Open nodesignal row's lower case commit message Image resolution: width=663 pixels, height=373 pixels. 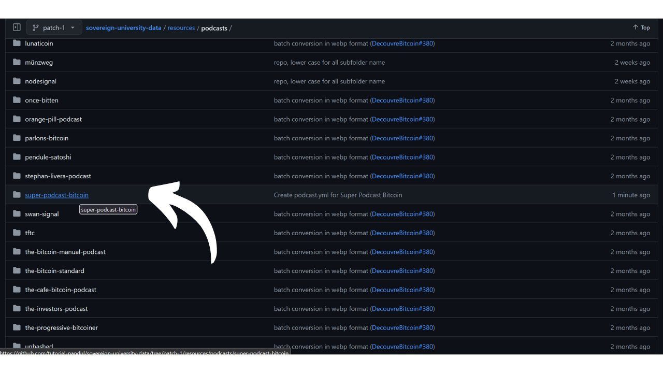coord(329,81)
